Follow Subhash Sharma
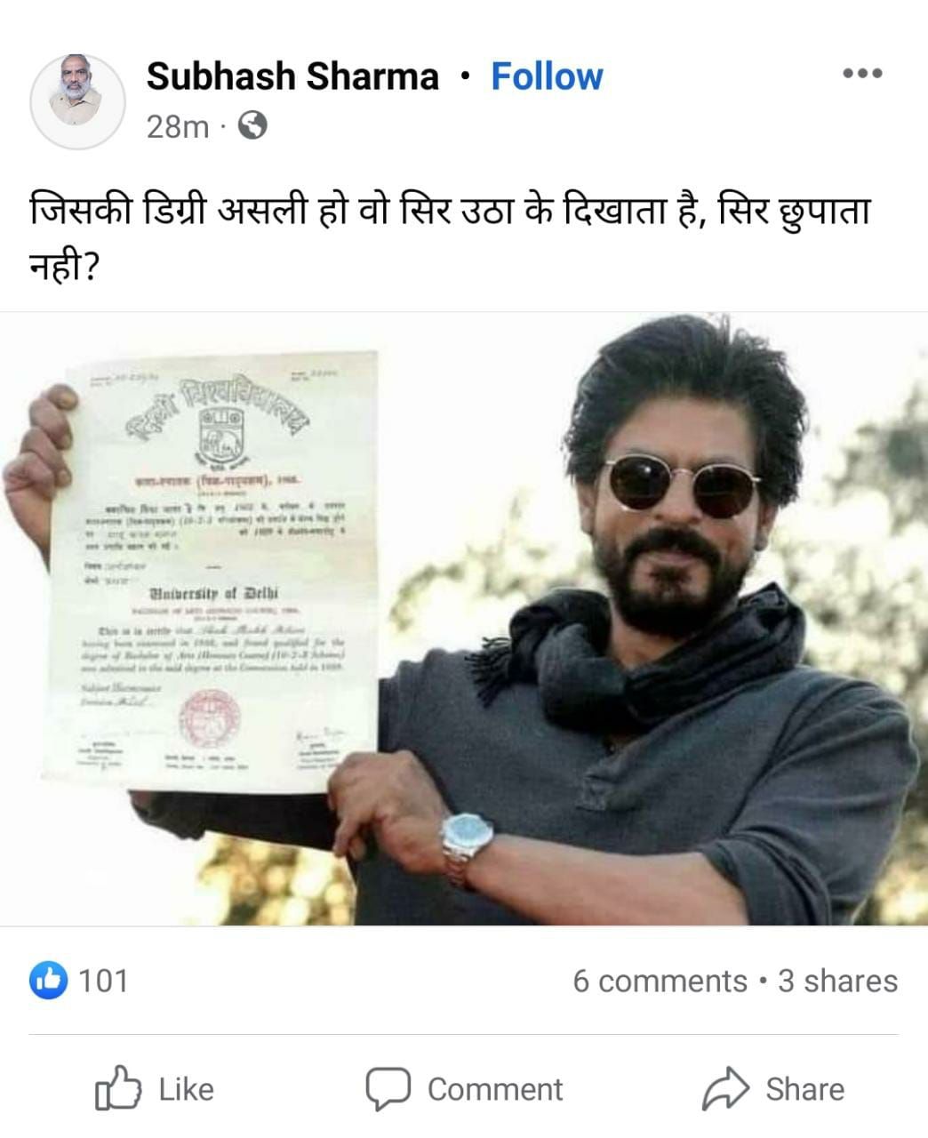The image size is (928, 1138). point(547,76)
